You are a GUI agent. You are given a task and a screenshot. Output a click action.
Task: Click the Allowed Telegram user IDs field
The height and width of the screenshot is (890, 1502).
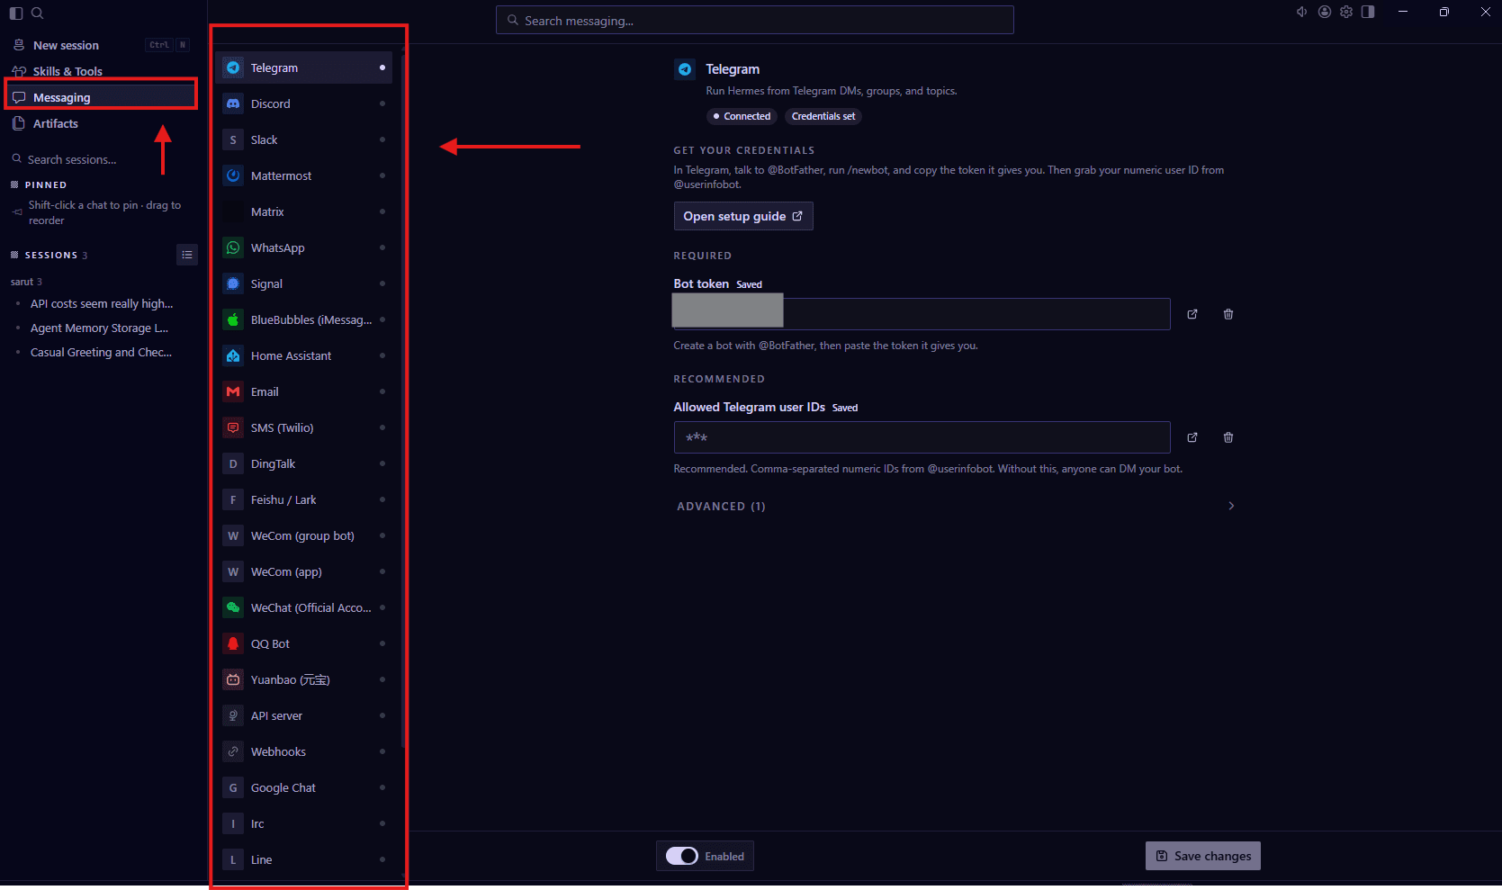(922, 437)
